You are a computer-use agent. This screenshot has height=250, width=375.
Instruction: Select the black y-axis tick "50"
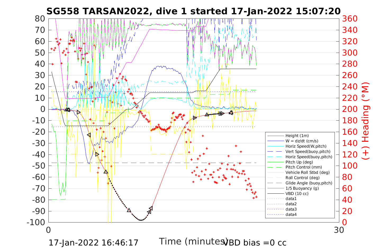point(40,53)
